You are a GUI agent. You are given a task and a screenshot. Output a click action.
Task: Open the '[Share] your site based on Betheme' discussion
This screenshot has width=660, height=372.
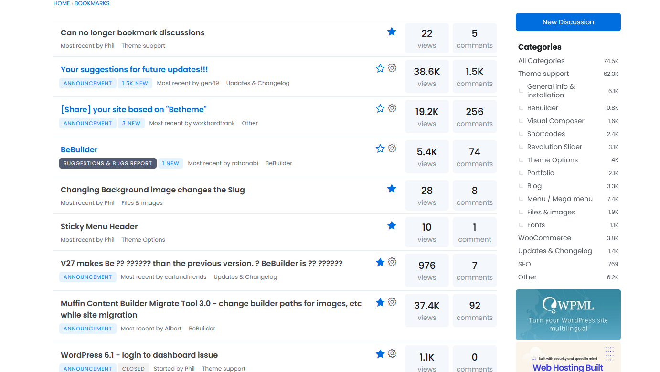tap(133, 109)
